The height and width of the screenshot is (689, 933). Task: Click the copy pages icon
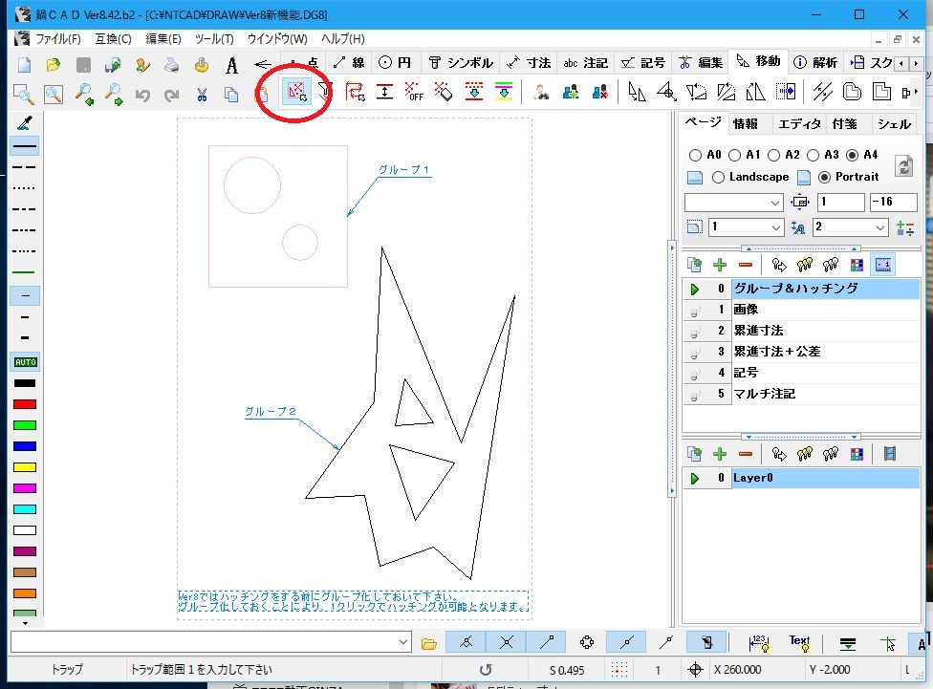click(231, 94)
